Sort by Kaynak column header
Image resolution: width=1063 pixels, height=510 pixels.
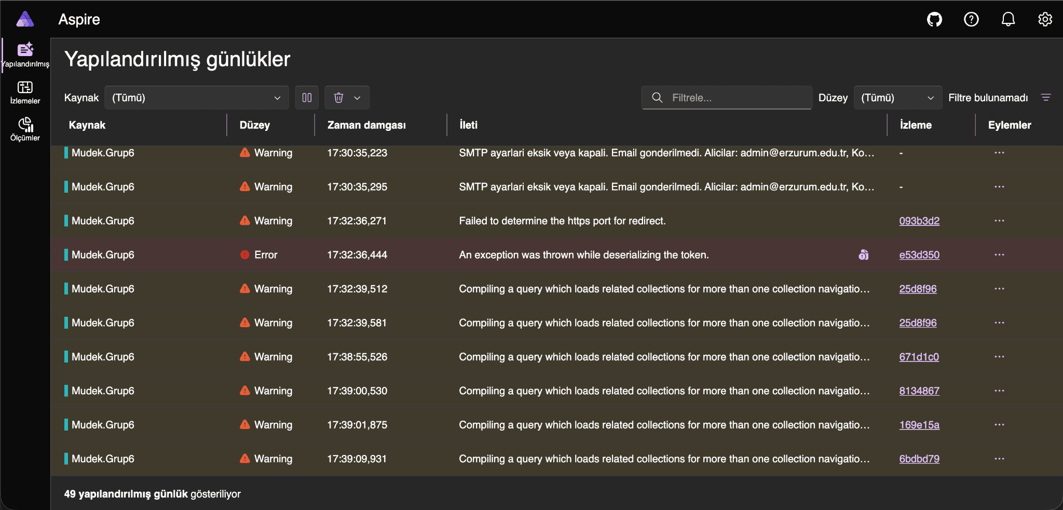(87, 125)
